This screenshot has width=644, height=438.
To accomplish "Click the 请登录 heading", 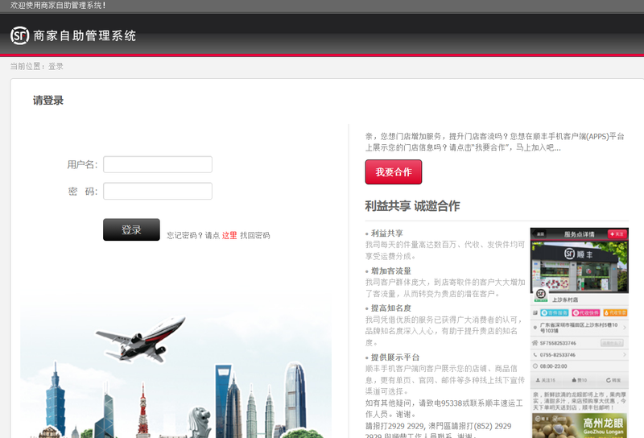I will [48, 101].
